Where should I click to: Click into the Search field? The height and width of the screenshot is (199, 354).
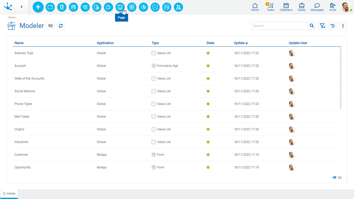point(279,26)
